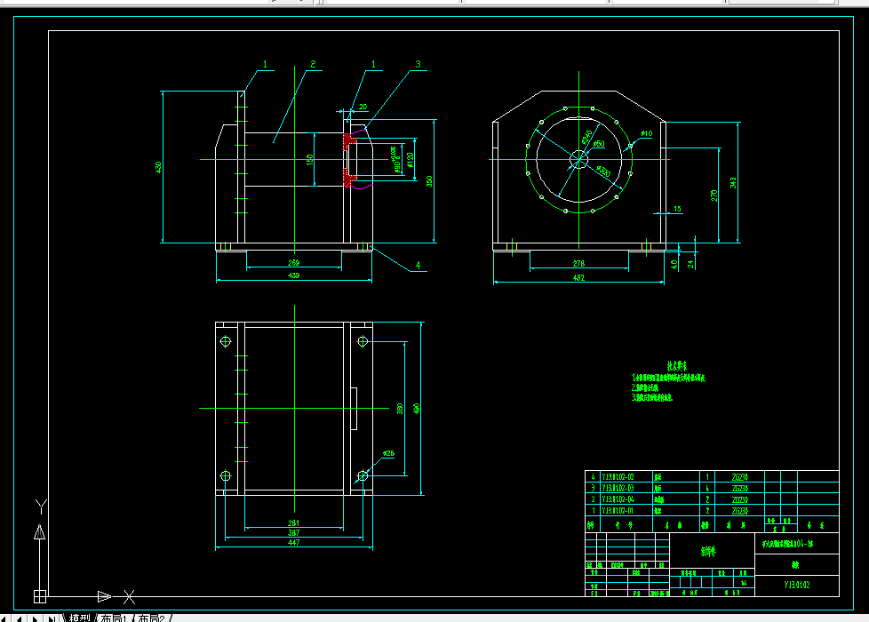Select the 447 overall dimension text
The height and width of the screenshot is (622, 869).
294,542
